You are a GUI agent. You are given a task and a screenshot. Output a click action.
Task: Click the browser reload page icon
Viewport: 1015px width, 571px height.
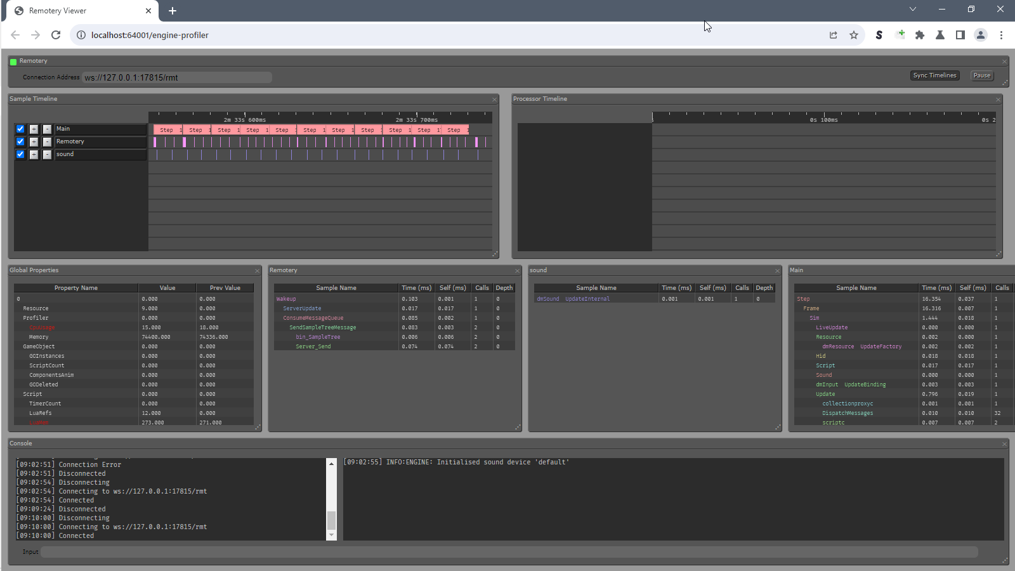tap(56, 35)
